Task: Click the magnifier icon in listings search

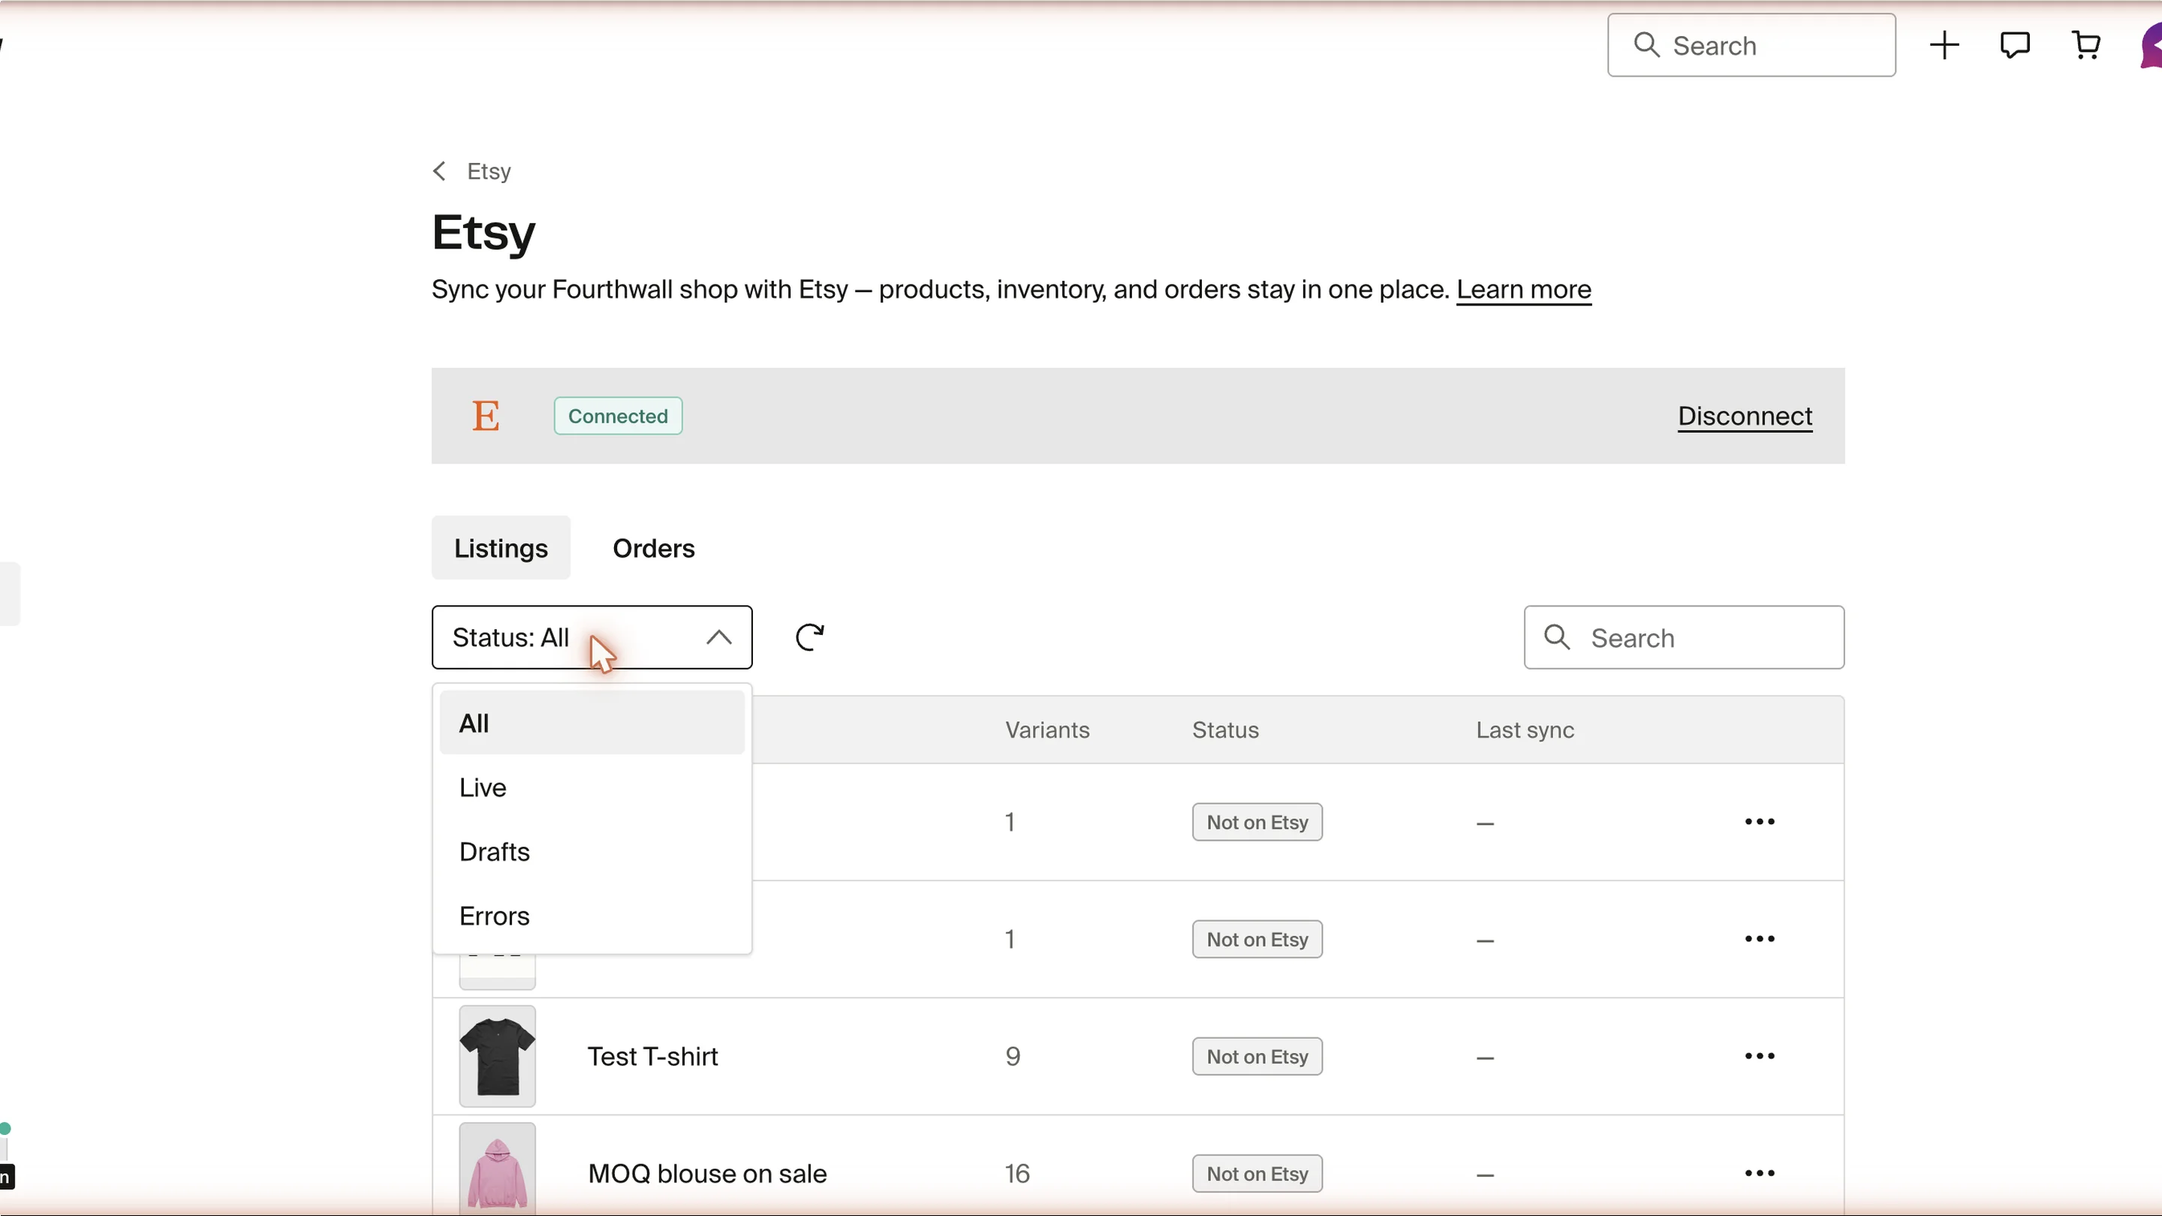Action: [x=1557, y=637]
